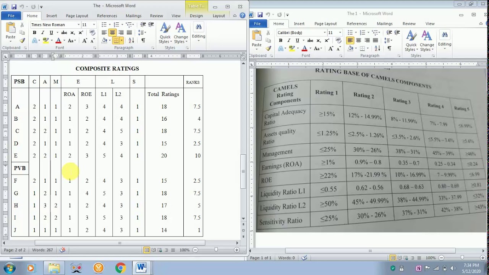Toggle Bold in The1 window
Viewport: 489px width, 275px height.
pyautogui.click(x=280, y=40)
